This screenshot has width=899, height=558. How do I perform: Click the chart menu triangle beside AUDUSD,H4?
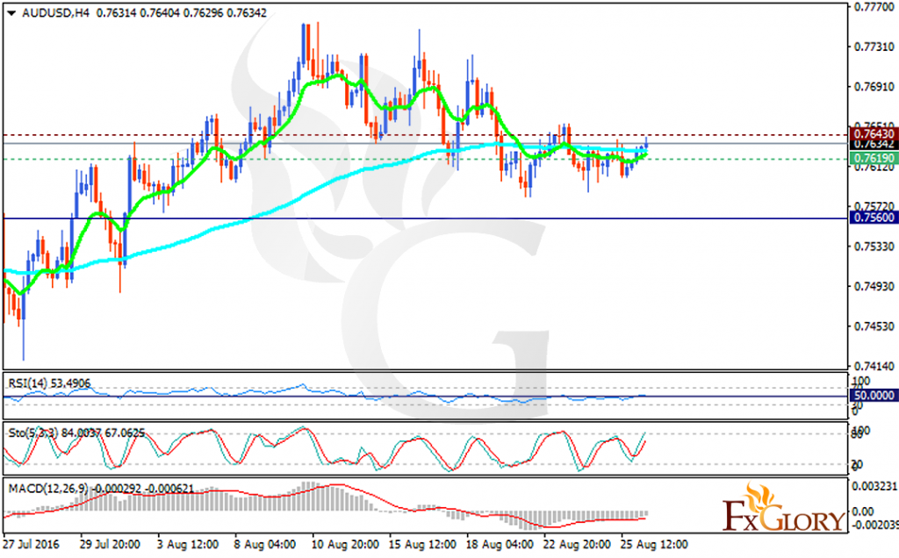(x=11, y=12)
